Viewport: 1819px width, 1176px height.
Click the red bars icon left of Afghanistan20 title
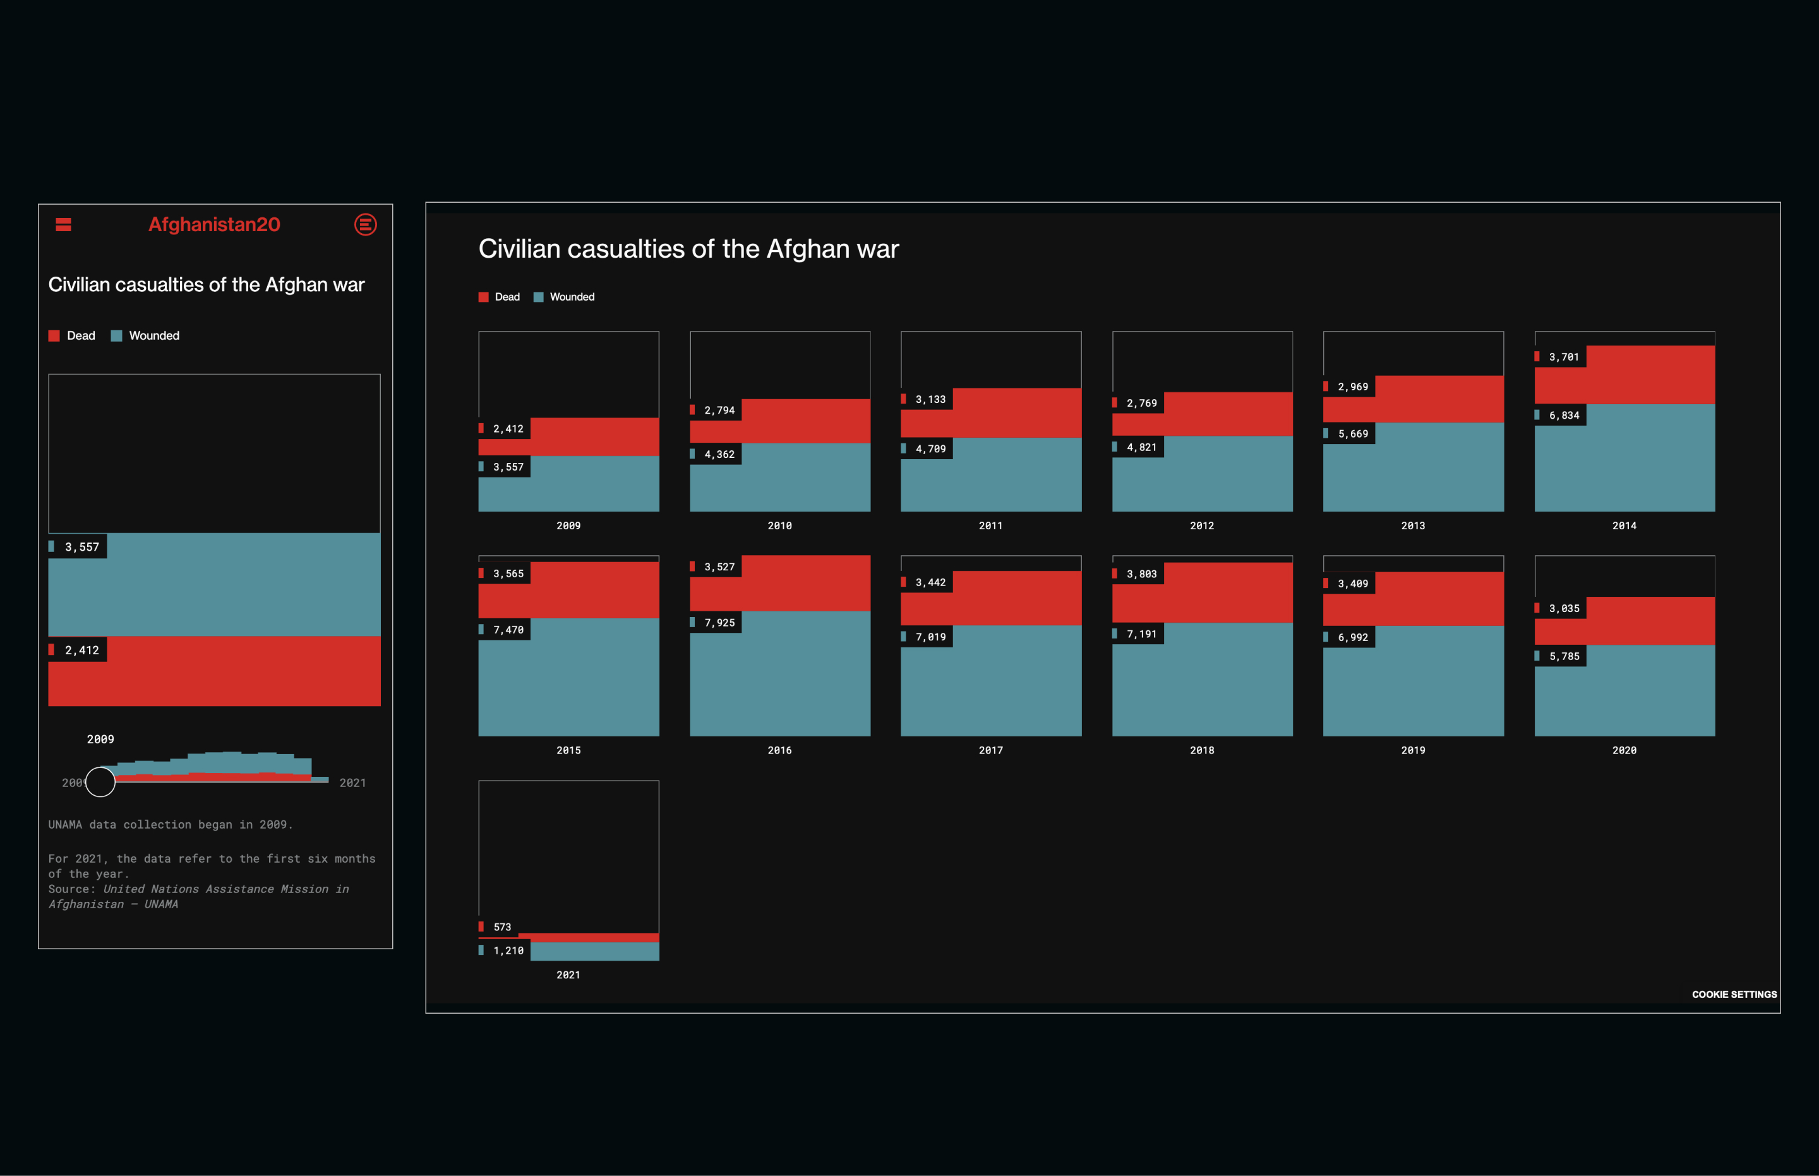click(63, 224)
